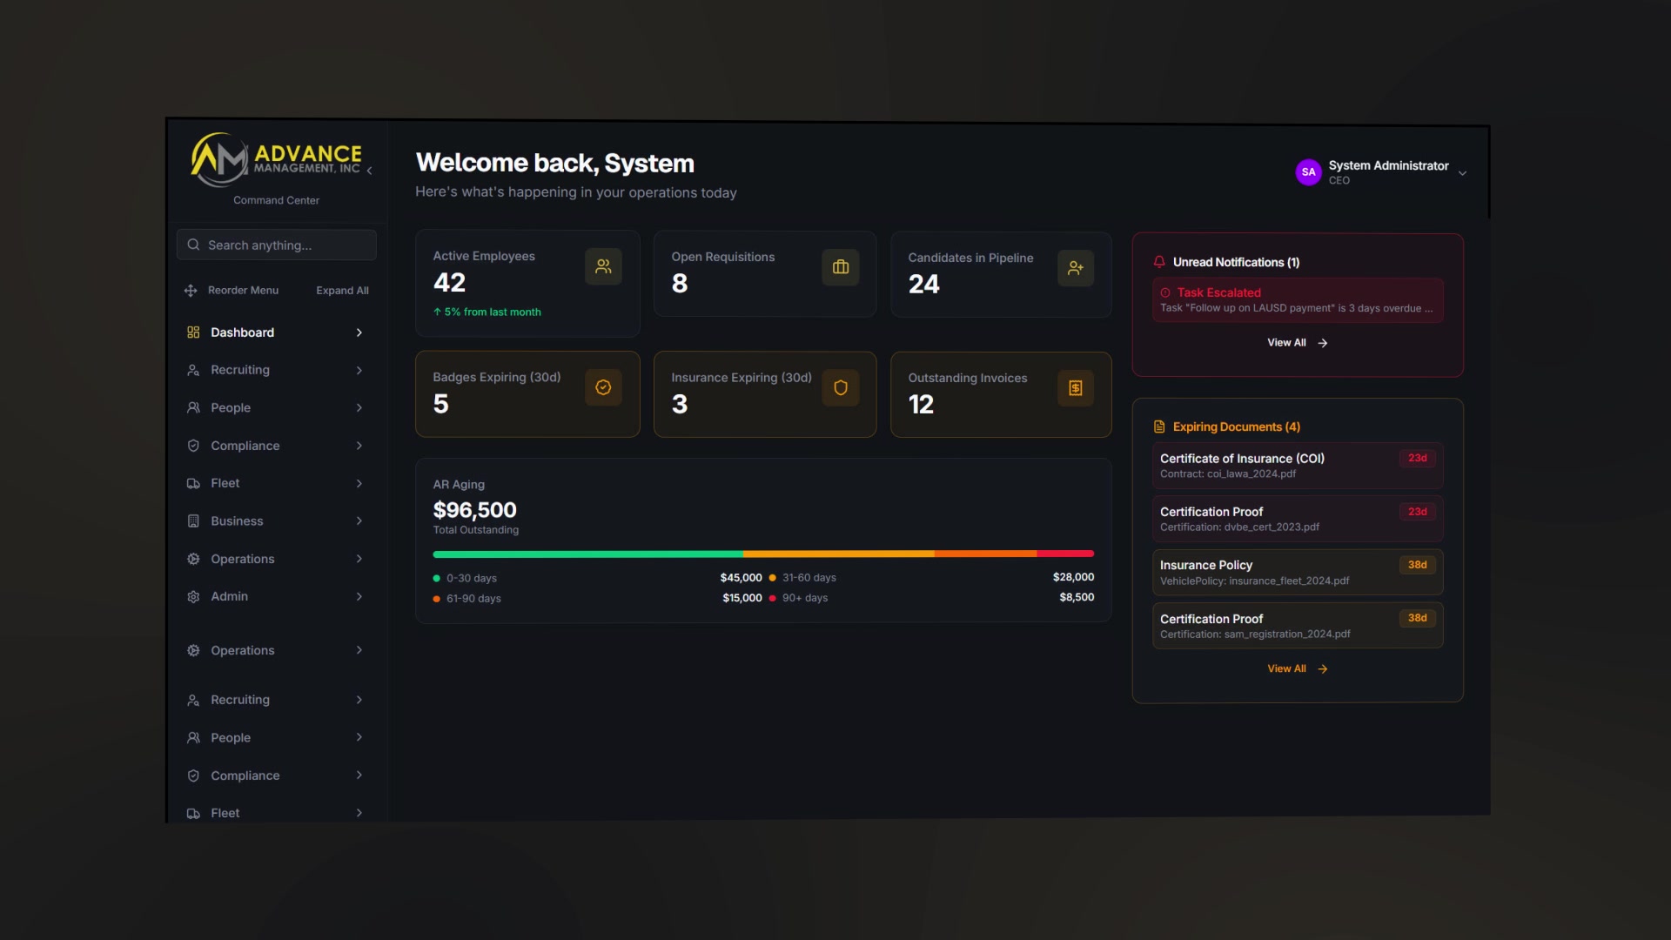The width and height of the screenshot is (1671, 940).
Task: Click the search magnifier icon
Action: (x=193, y=245)
